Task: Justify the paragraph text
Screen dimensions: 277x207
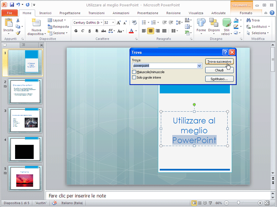Action: 164,31
